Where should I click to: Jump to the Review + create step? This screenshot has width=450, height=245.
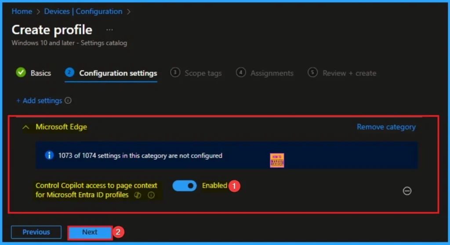tap(342, 73)
